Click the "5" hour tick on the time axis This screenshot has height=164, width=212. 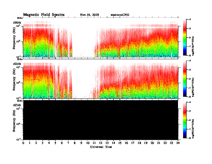tap(55, 143)
